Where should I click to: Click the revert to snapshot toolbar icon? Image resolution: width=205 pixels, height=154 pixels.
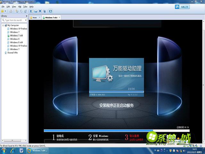coord(21,11)
